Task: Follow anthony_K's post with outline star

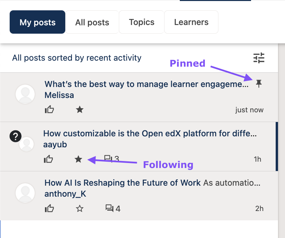Action: pos(80,209)
